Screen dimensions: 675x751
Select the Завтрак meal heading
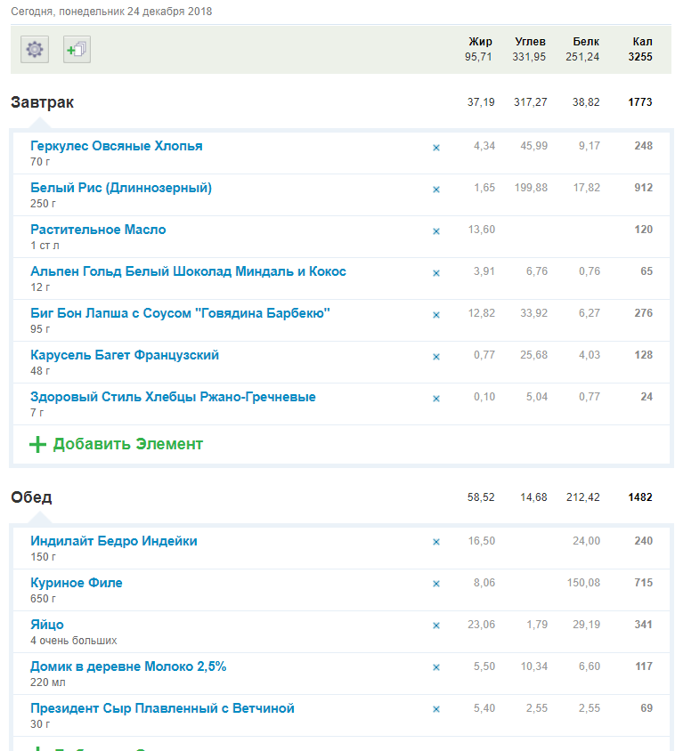point(42,102)
